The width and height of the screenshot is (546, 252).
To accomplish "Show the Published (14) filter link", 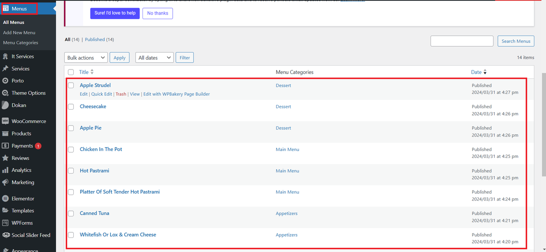I will 99,39.
